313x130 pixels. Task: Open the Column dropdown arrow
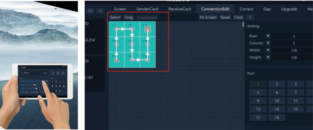click(268, 43)
